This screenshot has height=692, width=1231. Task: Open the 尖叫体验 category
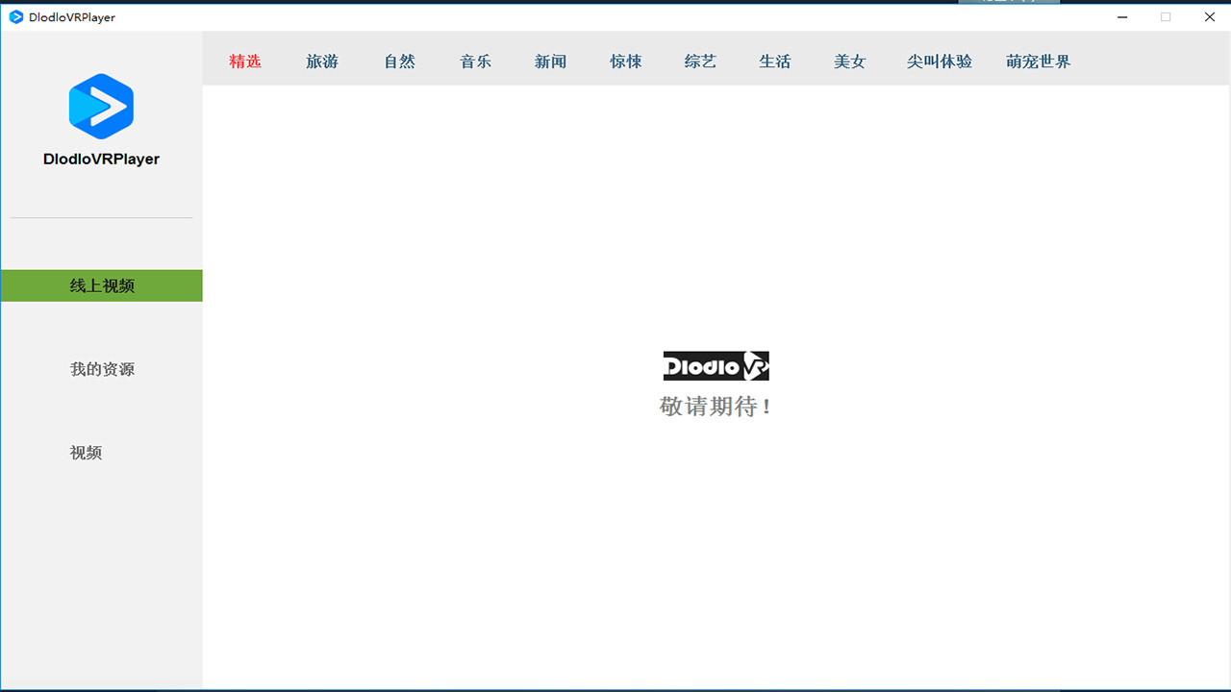pos(939,61)
